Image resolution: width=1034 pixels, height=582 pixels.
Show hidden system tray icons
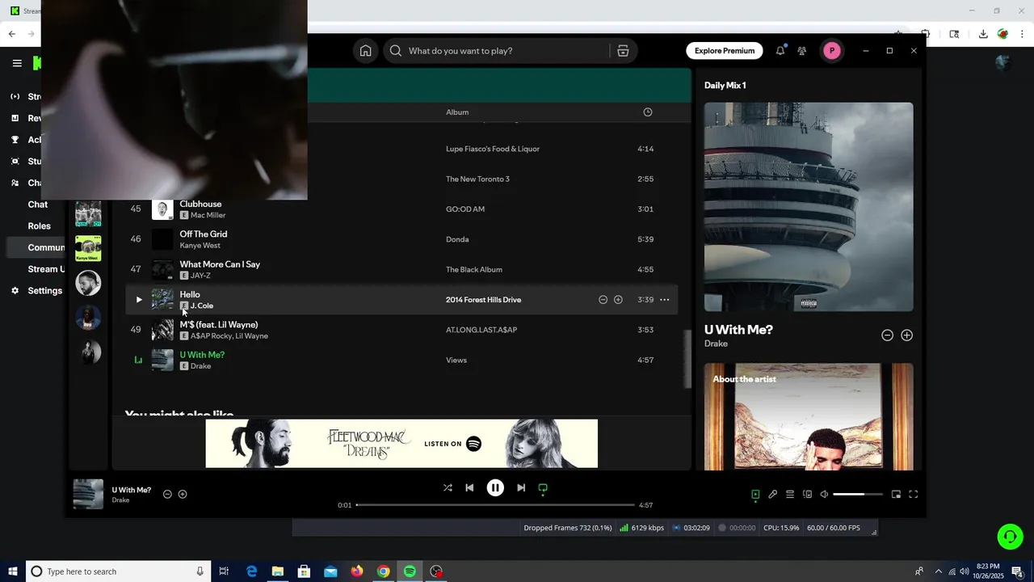point(938,571)
